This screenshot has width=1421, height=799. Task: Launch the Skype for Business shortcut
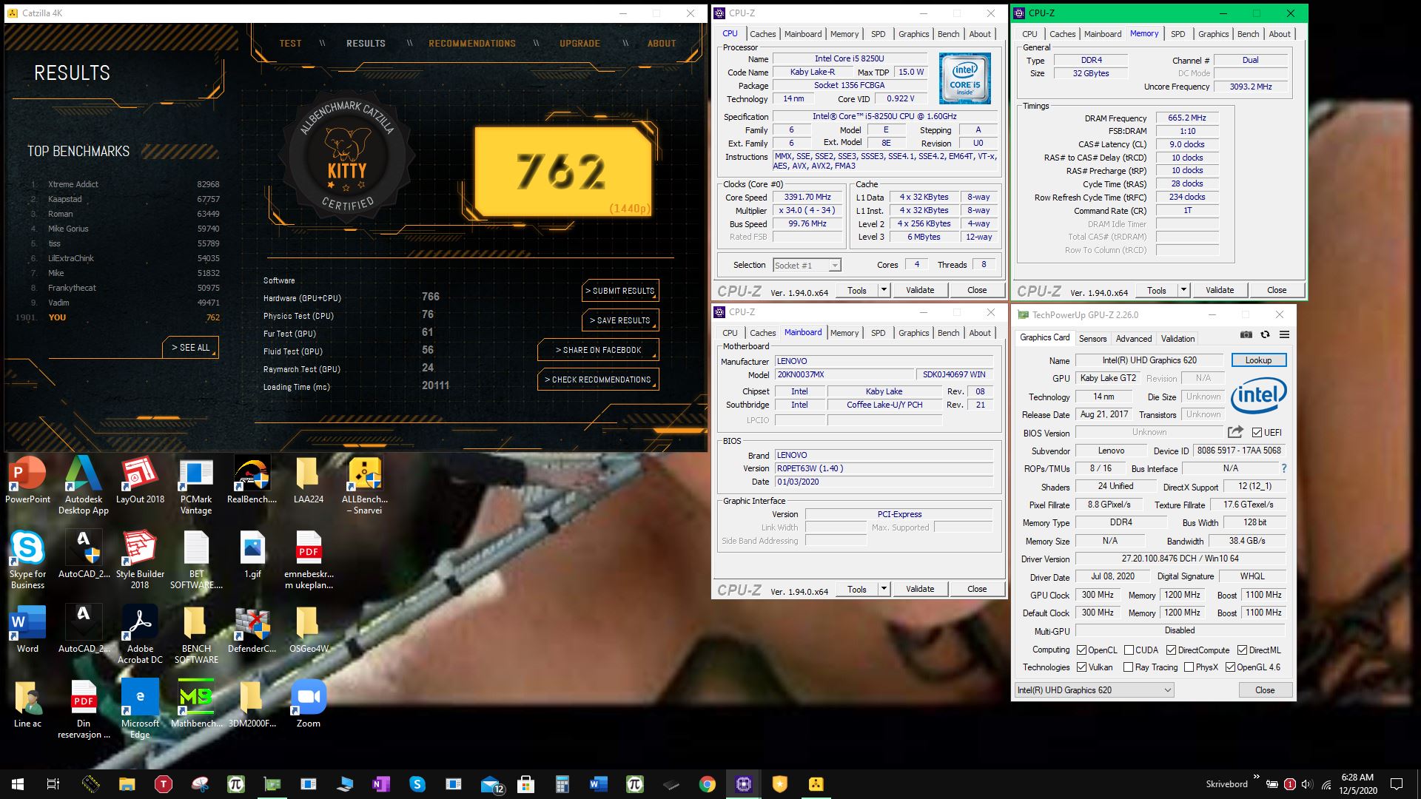coord(27,559)
